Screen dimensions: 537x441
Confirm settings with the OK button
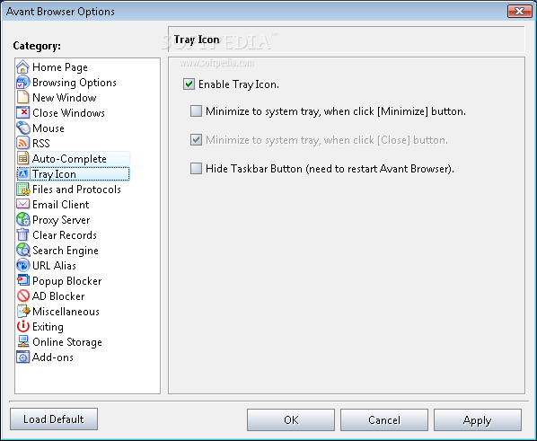[291, 419]
